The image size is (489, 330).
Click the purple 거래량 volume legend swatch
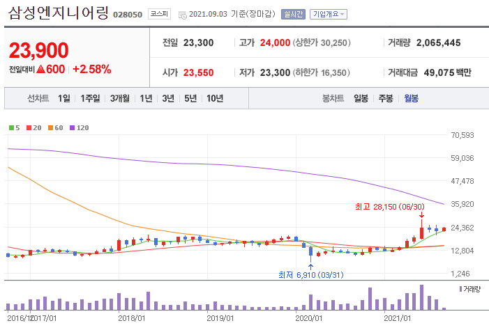click(460, 289)
